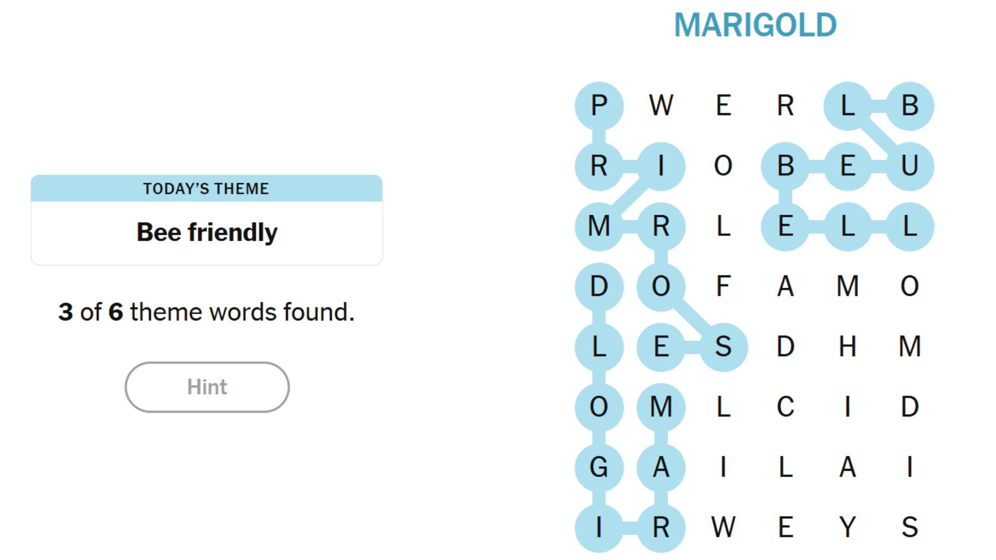Click the TODAY'S THEME header banner
The height and width of the screenshot is (560, 996).
[x=206, y=189]
